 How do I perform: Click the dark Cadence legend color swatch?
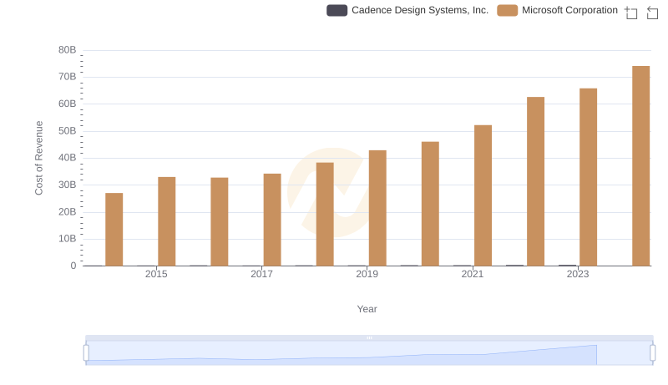(x=337, y=10)
